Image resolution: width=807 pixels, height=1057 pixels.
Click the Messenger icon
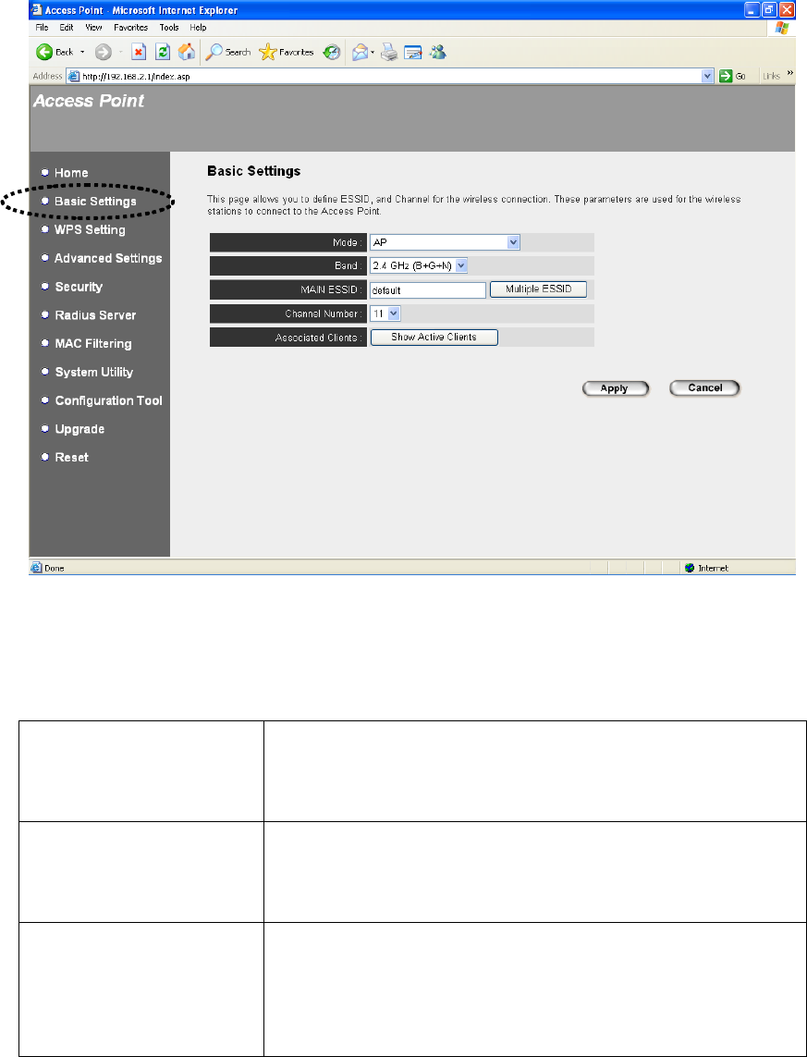coord(438,52)
